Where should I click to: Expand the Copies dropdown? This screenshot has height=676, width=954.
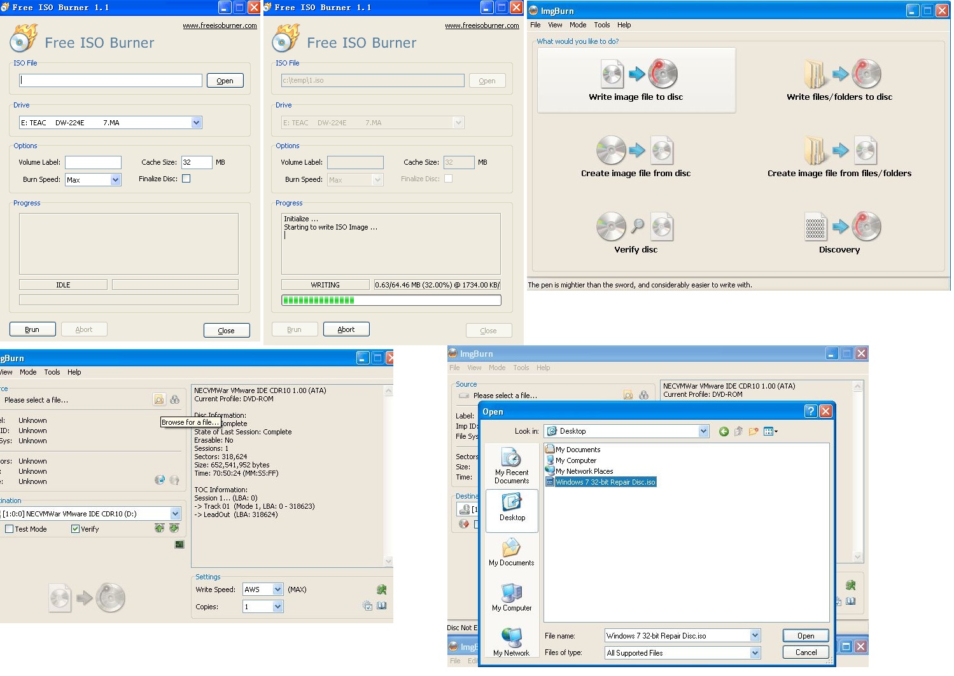coord(277,606)
